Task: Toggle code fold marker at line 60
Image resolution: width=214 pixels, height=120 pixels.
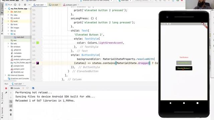Action: (x=42, y=31)
